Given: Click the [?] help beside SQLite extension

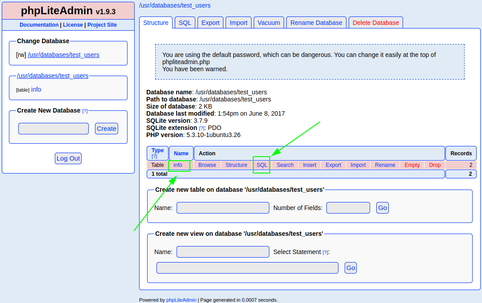Looking at the screenshot, I should point(202,128).
